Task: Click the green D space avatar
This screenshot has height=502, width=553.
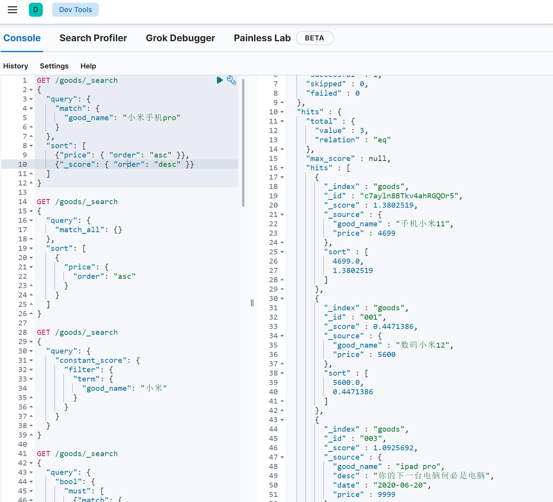Action: (36, 10)
